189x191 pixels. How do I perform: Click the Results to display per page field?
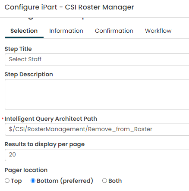97,155
